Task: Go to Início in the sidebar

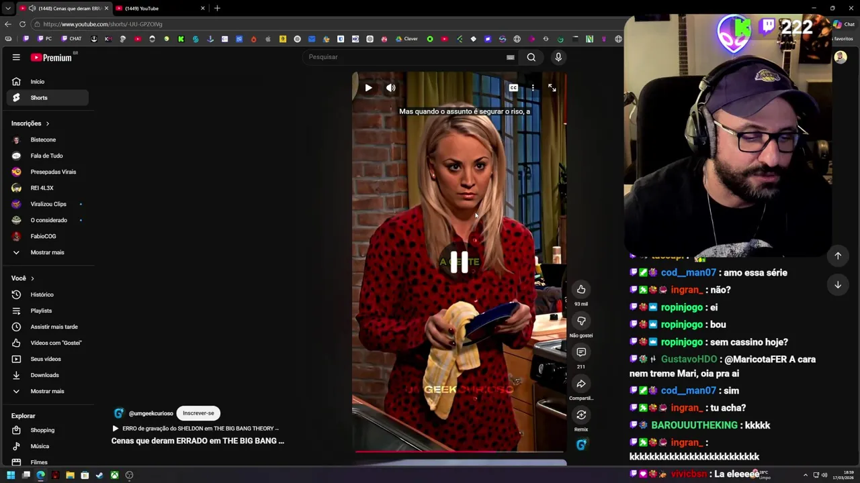Action: click(x=47, y=82)
